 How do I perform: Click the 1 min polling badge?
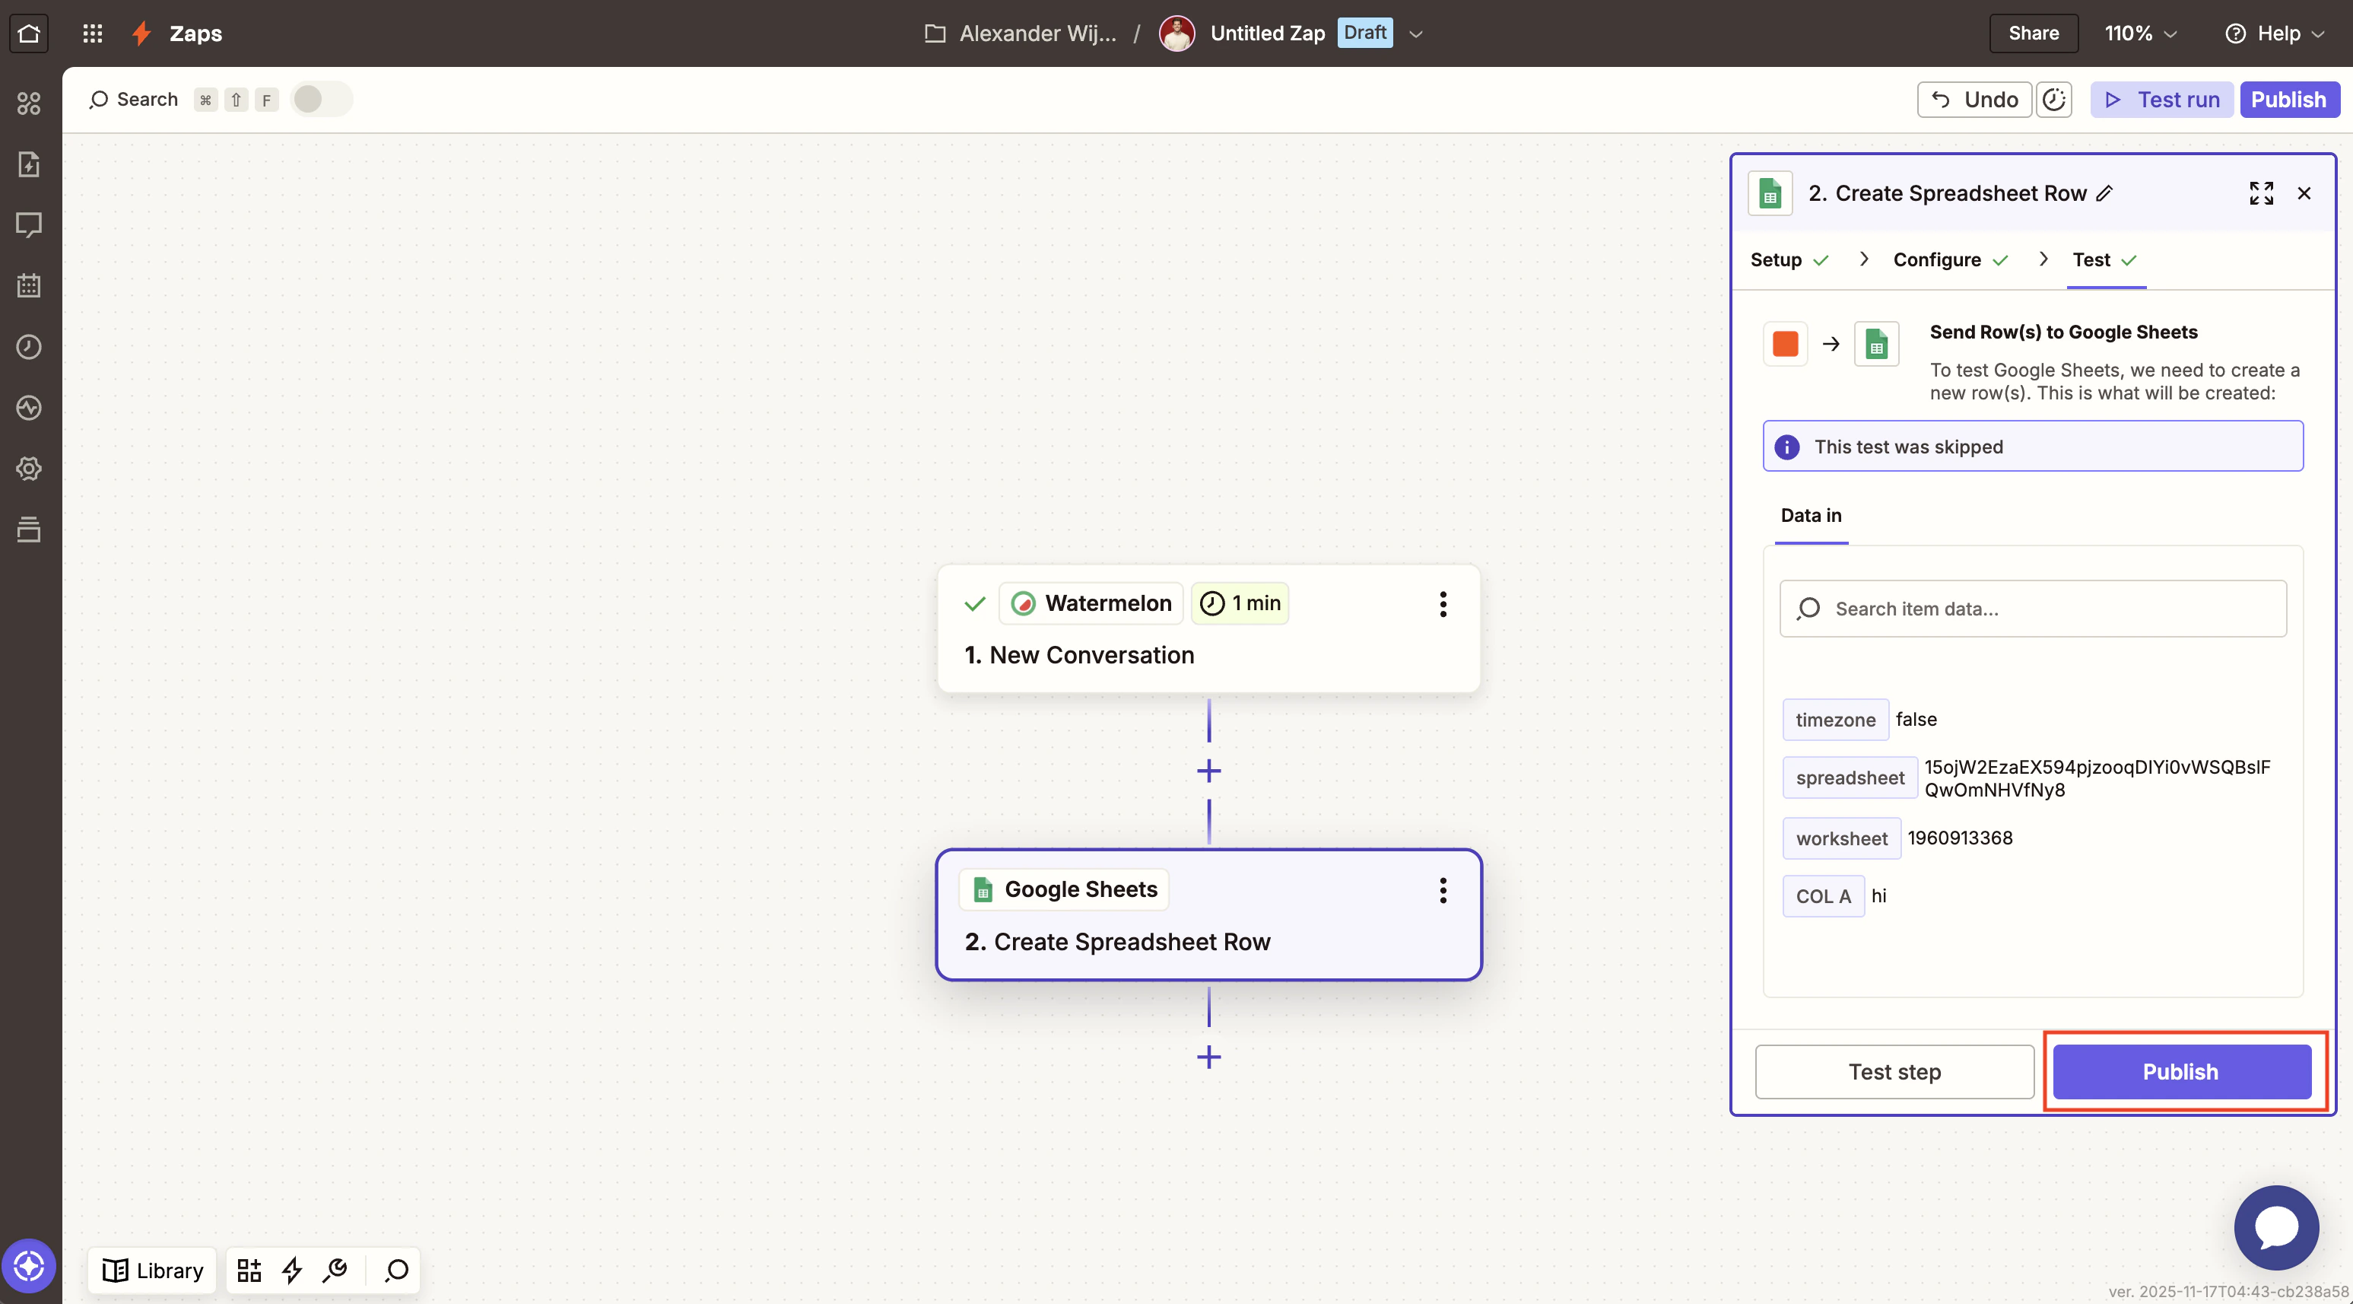1240,604
